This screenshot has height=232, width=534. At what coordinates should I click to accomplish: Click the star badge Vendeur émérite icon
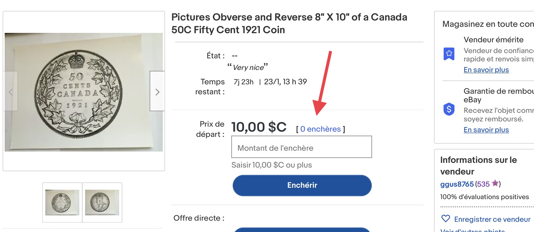(x=449, y=54)
